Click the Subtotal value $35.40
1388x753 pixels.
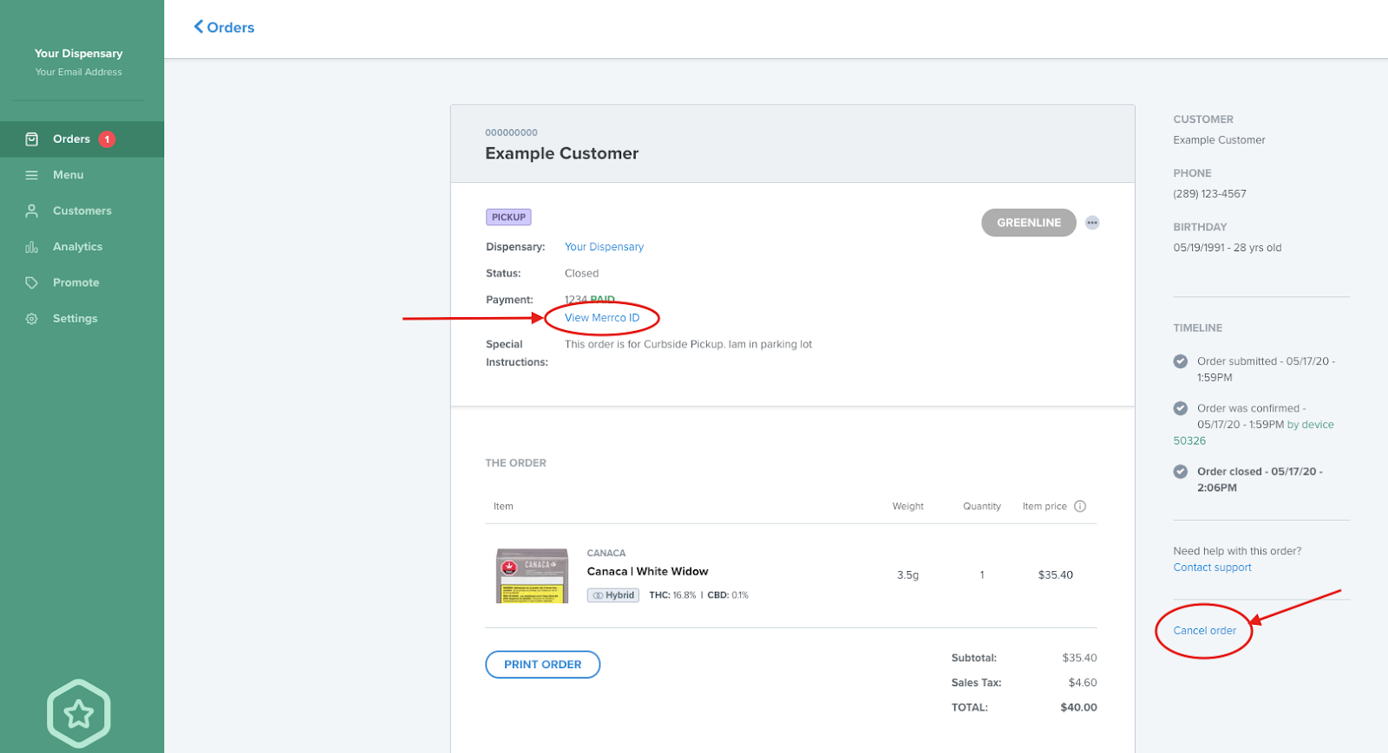click(1080, 659)
